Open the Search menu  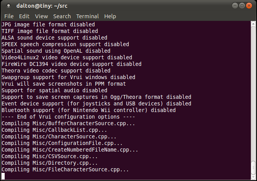click(x=62, y=16)
